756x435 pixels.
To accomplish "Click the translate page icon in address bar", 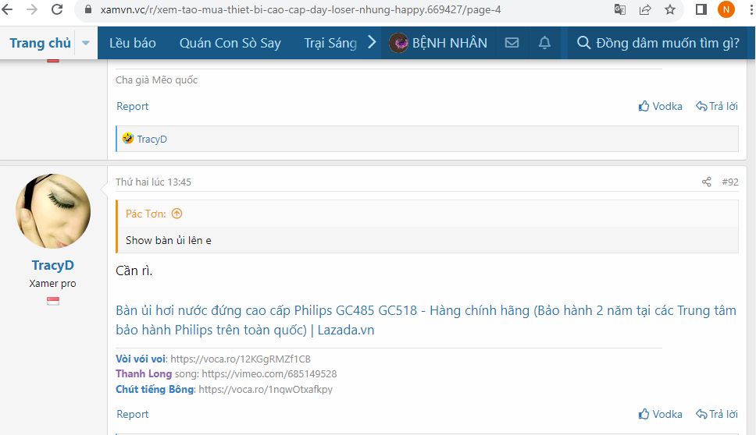I will (620, 9).
